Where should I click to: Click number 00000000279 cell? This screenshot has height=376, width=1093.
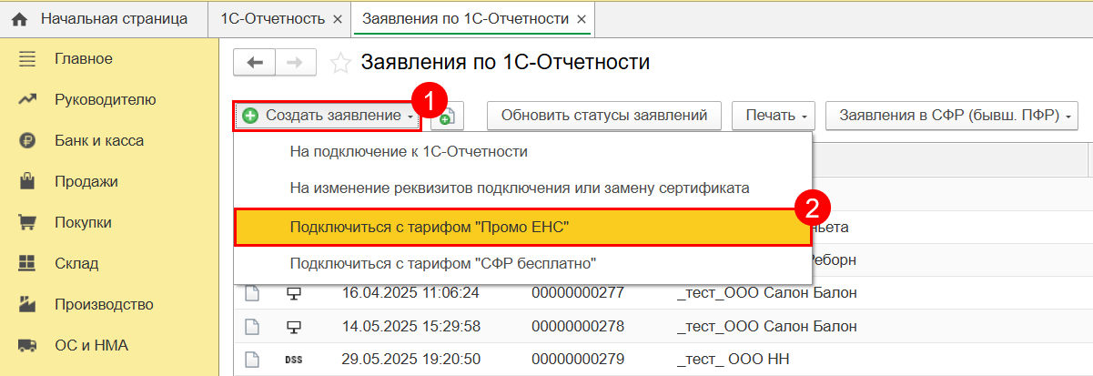coord(578,360)
